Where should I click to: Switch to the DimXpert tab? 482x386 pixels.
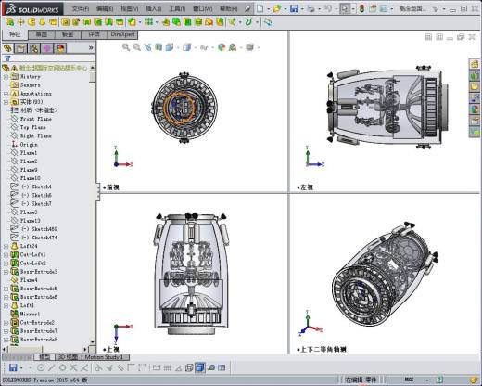(123, 34)
